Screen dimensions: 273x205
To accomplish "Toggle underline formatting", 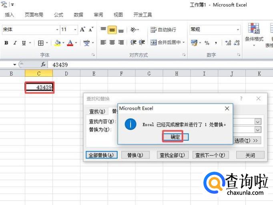I will coord(24,43).
